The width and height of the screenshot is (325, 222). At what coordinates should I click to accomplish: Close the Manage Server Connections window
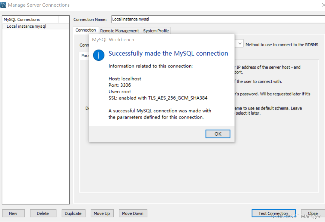tap(313, 213)
